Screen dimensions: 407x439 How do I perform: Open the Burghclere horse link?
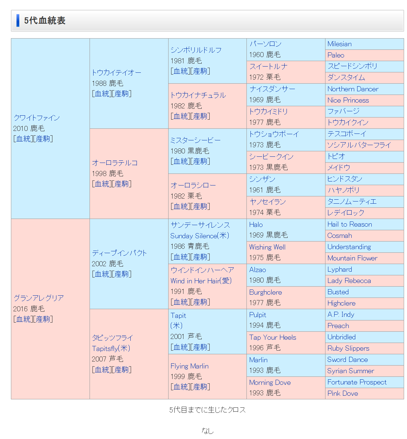click(265, 292)
